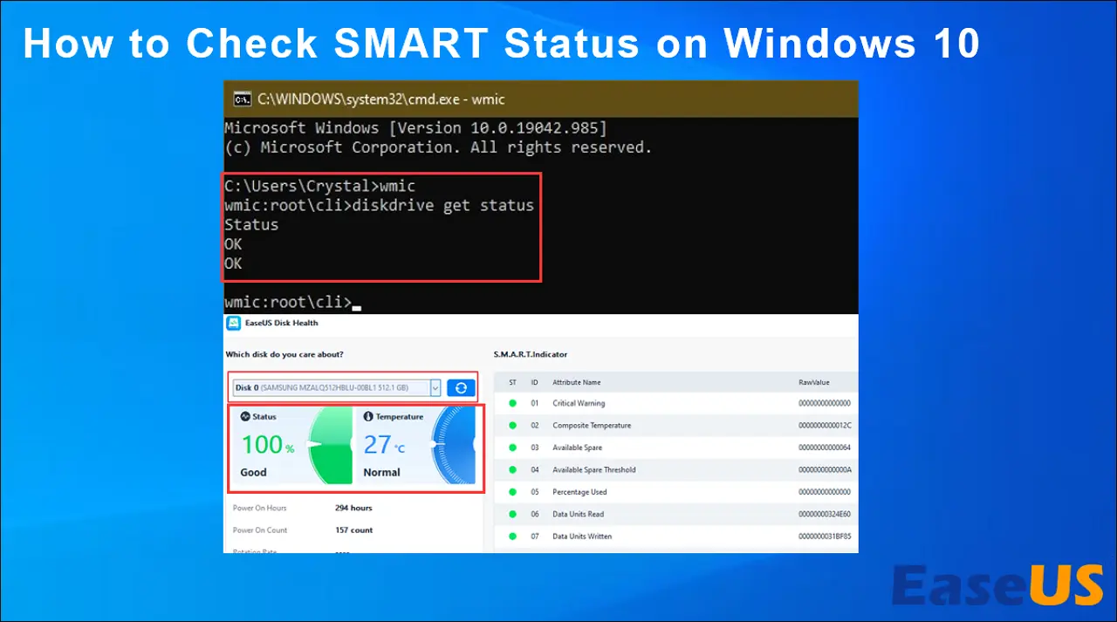Screen dimensions: 1117x622
Task: Click the 'Available Spare' attribute in row 03
Action: pyautogui.click(x=578, y=448)
